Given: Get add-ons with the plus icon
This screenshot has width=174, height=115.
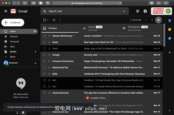Looking at the screenshot, I should click(x=170, y=52).
